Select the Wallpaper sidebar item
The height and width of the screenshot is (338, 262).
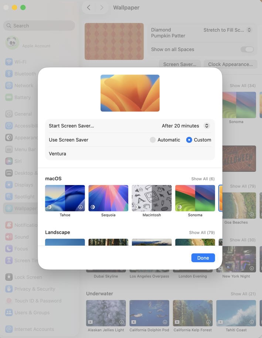click(21, 208)
